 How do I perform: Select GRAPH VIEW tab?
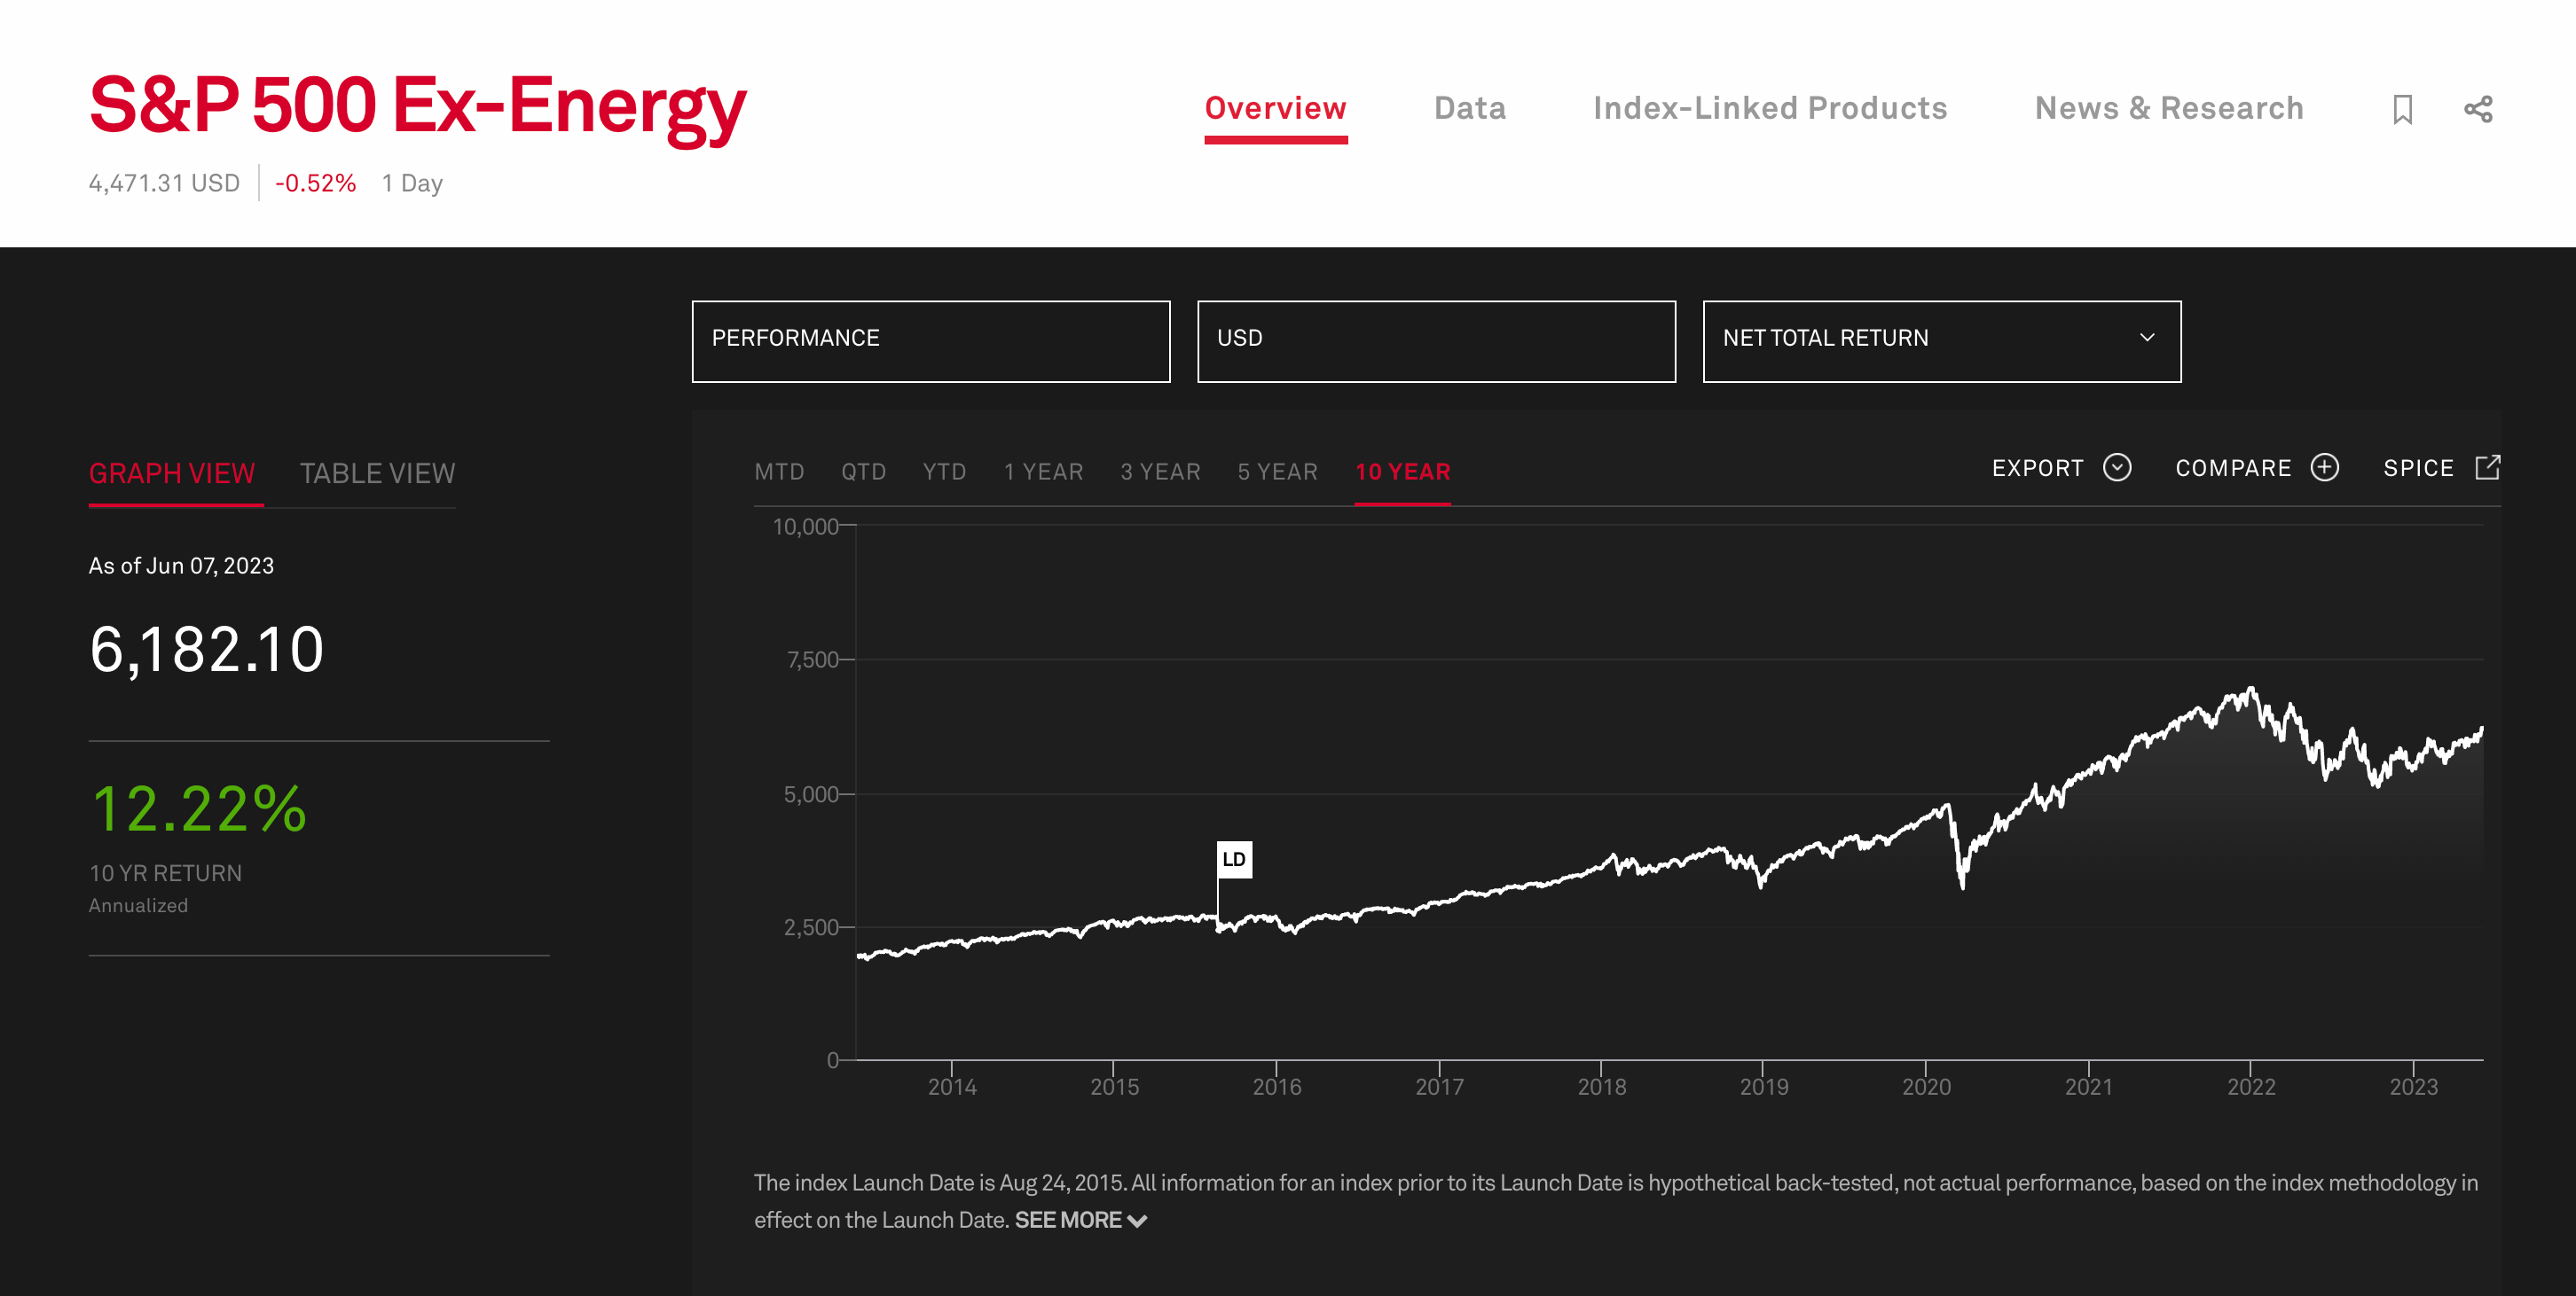172,473
